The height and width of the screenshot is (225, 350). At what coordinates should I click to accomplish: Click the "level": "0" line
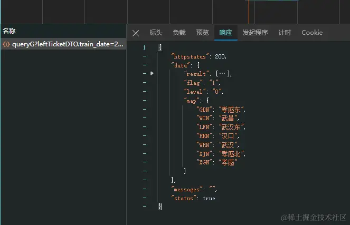(x=204, y=92)
